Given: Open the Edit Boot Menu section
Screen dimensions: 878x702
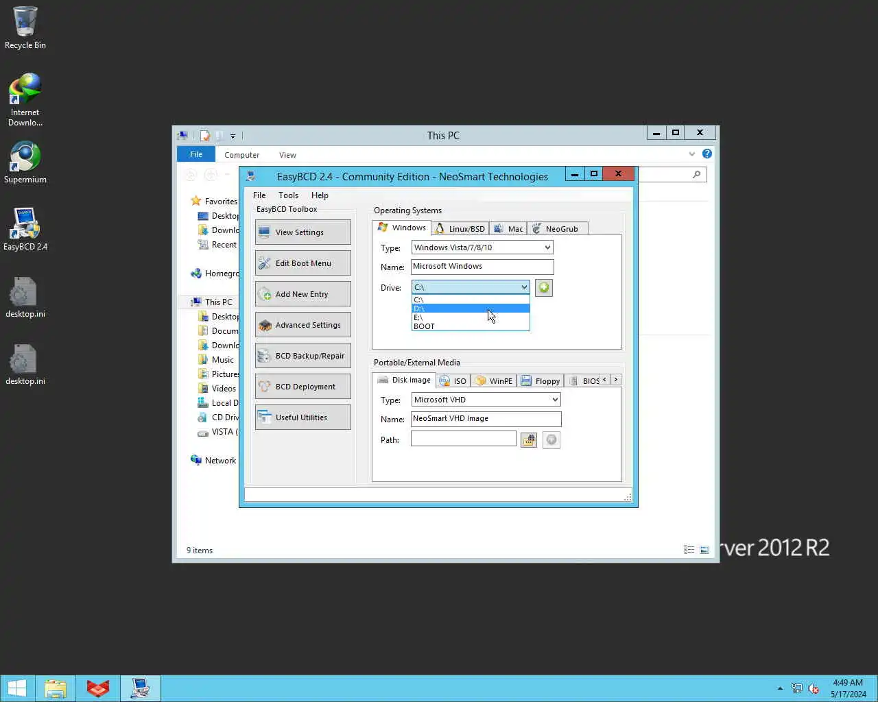Looking at the screenshot, I should [302, 263].
